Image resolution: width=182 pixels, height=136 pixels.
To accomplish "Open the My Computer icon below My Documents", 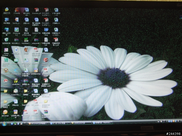I will point(7,21).
